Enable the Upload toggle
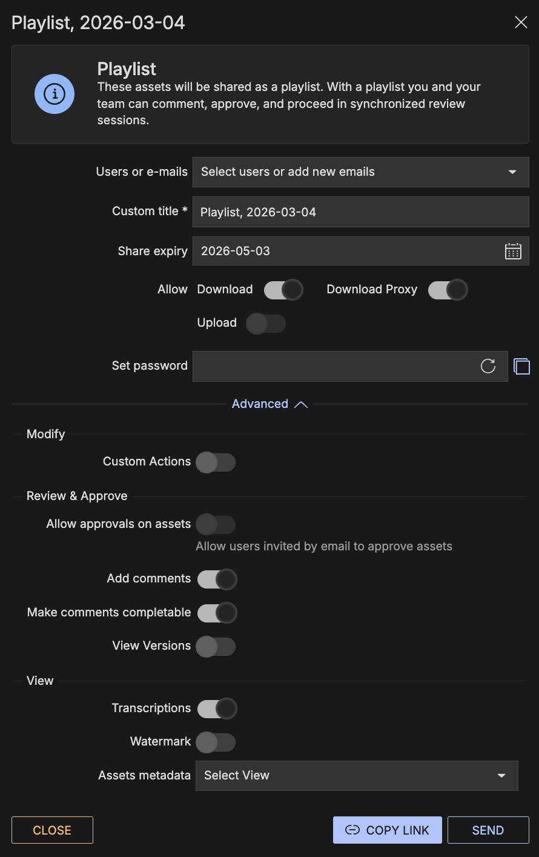This screenshot has width=539, height=857. pyautogui.click(x=266, y=323)
